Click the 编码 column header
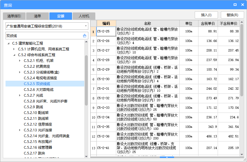247x162 pixels. (x=106, y=23)
